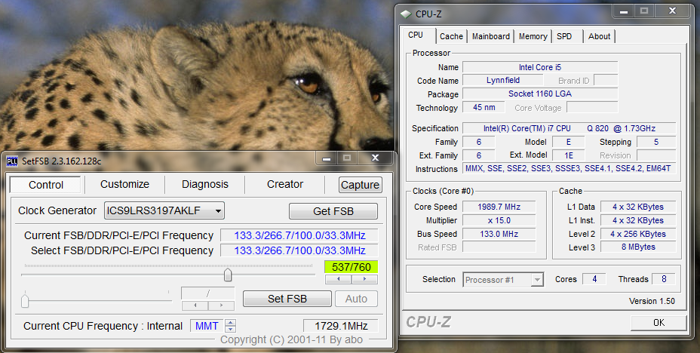Expand the Processor #1 selection dropdown
The image size is (700, 353).
(x=537, y=280)
